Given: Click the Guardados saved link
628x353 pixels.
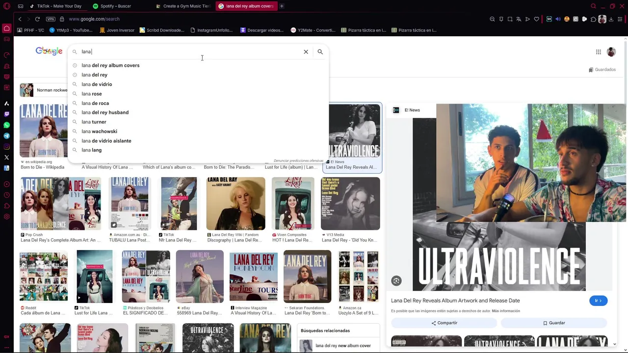Looking at the screenshot, I should click(602, 70).
